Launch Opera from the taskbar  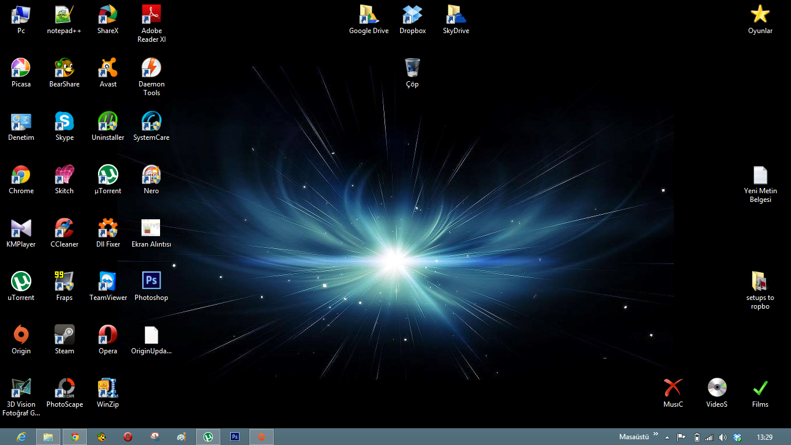128,437
